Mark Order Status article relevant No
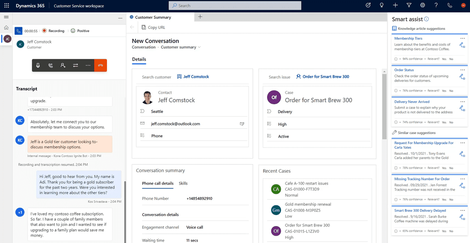The height and width of the screenshot is (243, 470). 451,90
